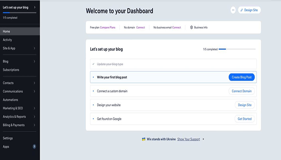Expand the Marketing & SEO chevron

click(35, 108)
